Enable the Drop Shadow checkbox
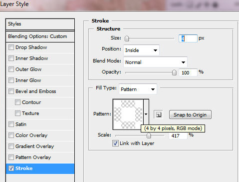This screenshot has height=182, width=239. click(x=11, y=47)
